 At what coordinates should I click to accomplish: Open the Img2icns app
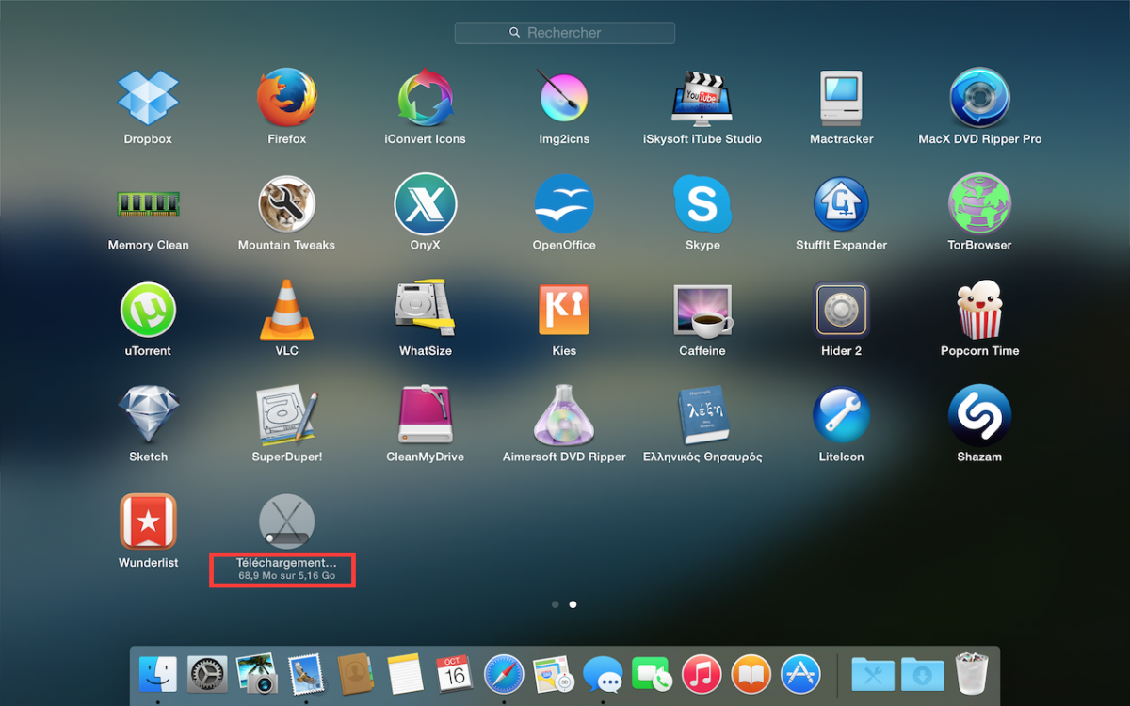[x=564, y=98]
